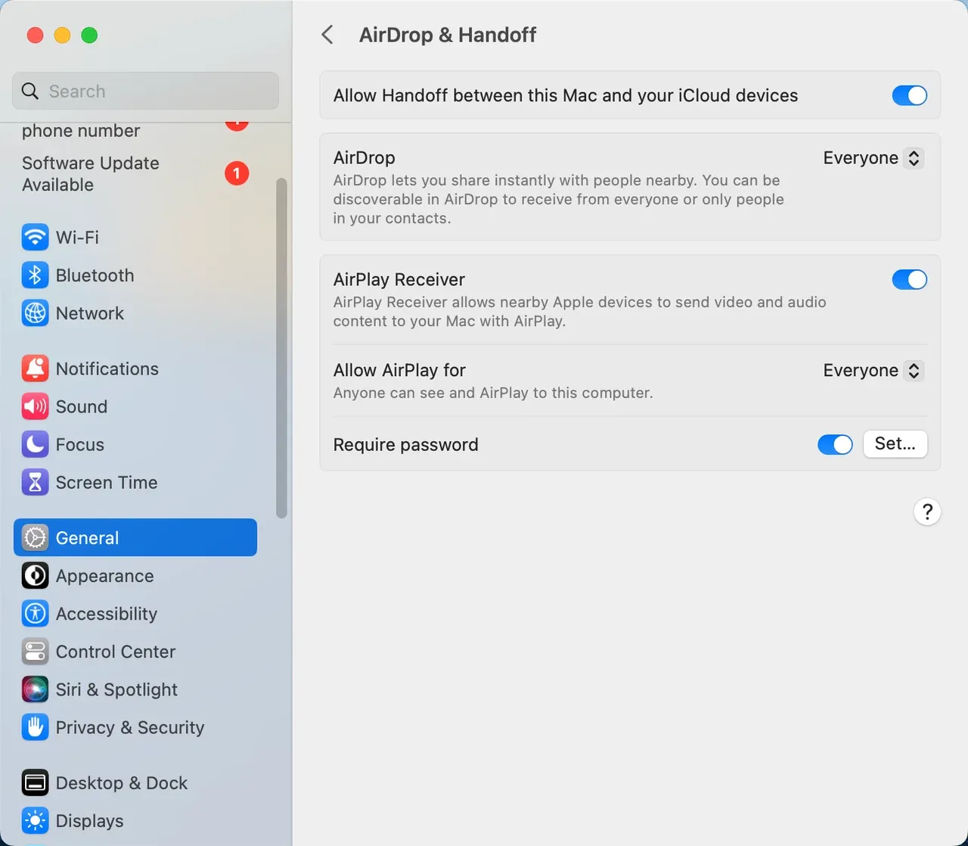
Task: Select Displays label in the sidebar
Action: [x=89, y=821]
